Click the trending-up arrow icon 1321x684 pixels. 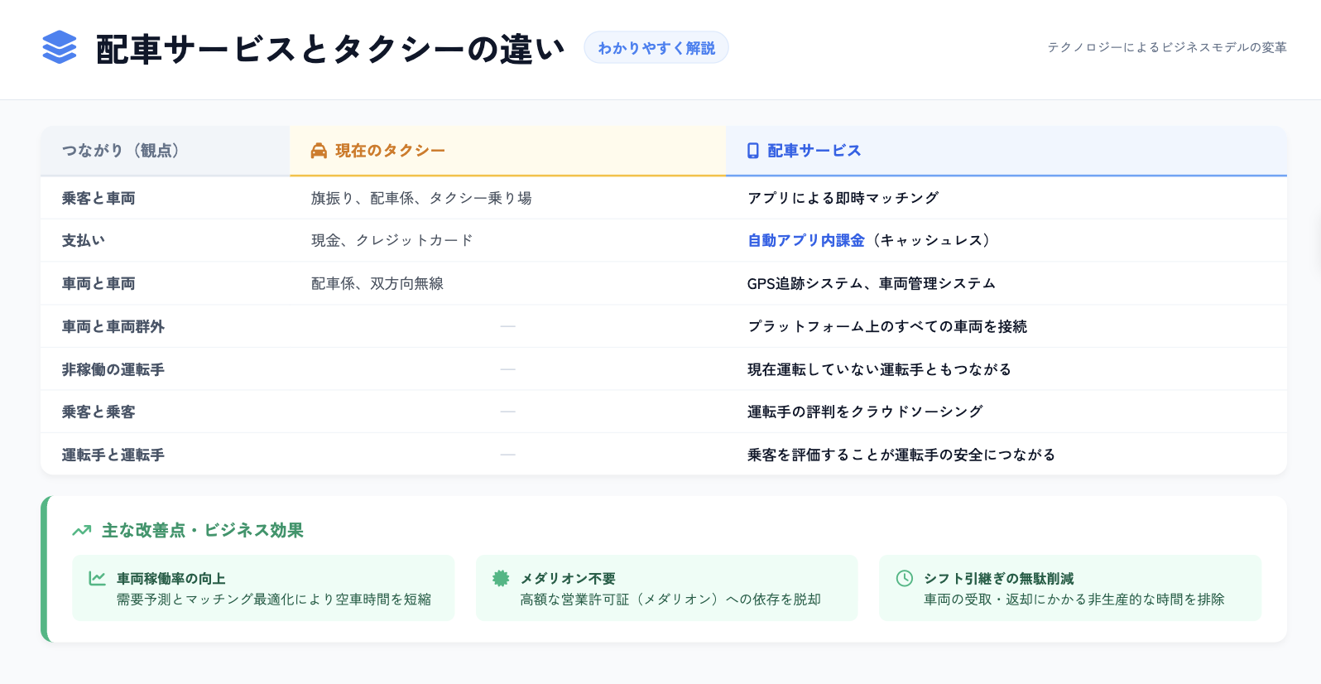(82, 531)
